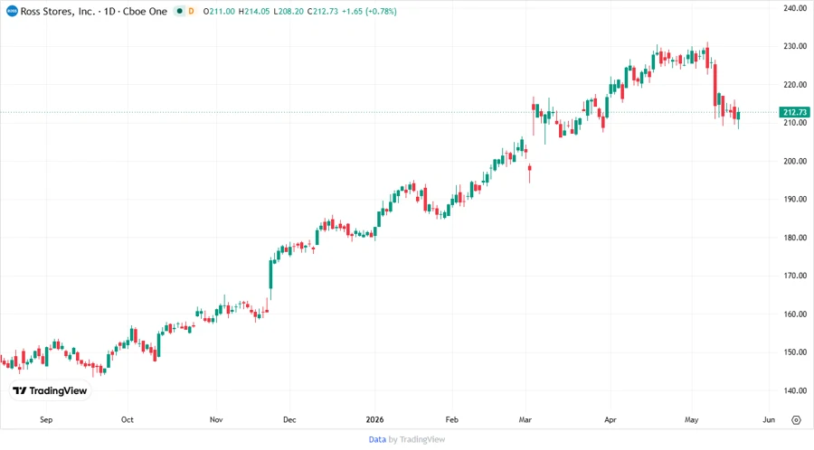Image resolution: width=814 pixels, height=450 pixels.
Task: Click the close value C212.73
Action: tap(322, 11)
